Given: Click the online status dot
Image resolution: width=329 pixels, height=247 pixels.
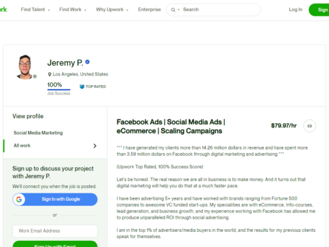Looking at the screenshot, I should (35, 76).
